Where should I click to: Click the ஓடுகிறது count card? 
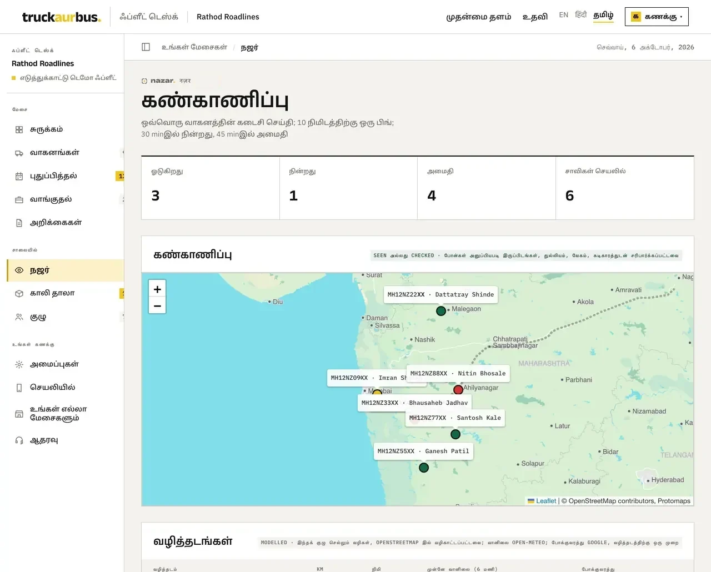(x=211, y=188)
